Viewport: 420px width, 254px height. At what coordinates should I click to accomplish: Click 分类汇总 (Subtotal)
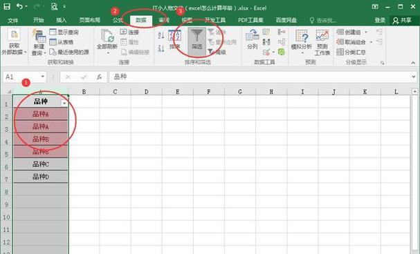tap(351, 52)
